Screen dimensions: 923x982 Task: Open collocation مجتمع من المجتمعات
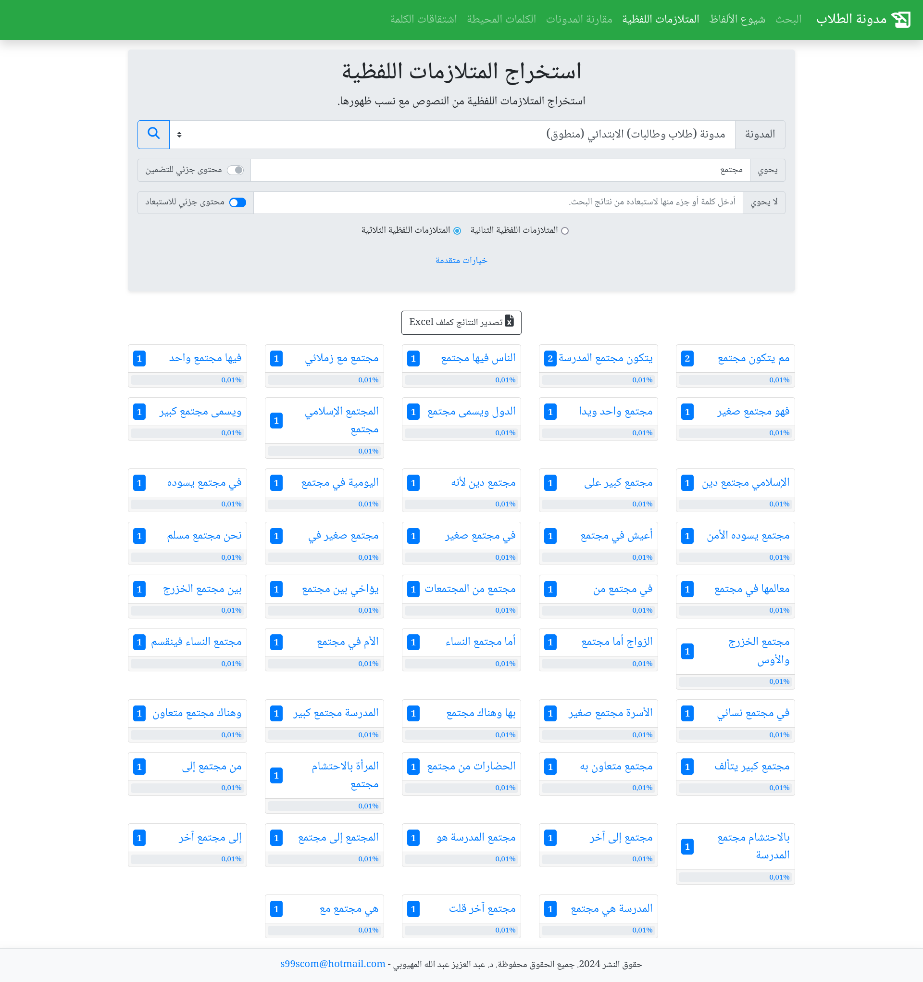click(x=470, y=589)
